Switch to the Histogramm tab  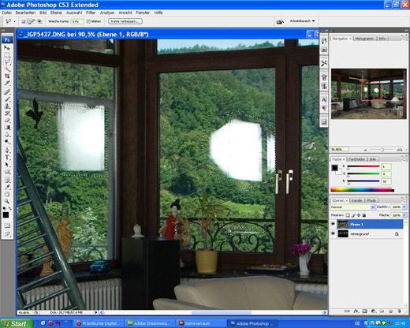364,39
